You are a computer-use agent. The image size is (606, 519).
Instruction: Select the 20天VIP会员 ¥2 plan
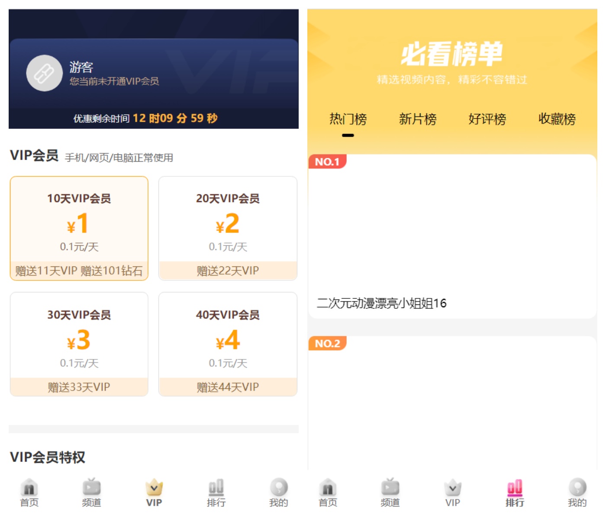point(228,228)
